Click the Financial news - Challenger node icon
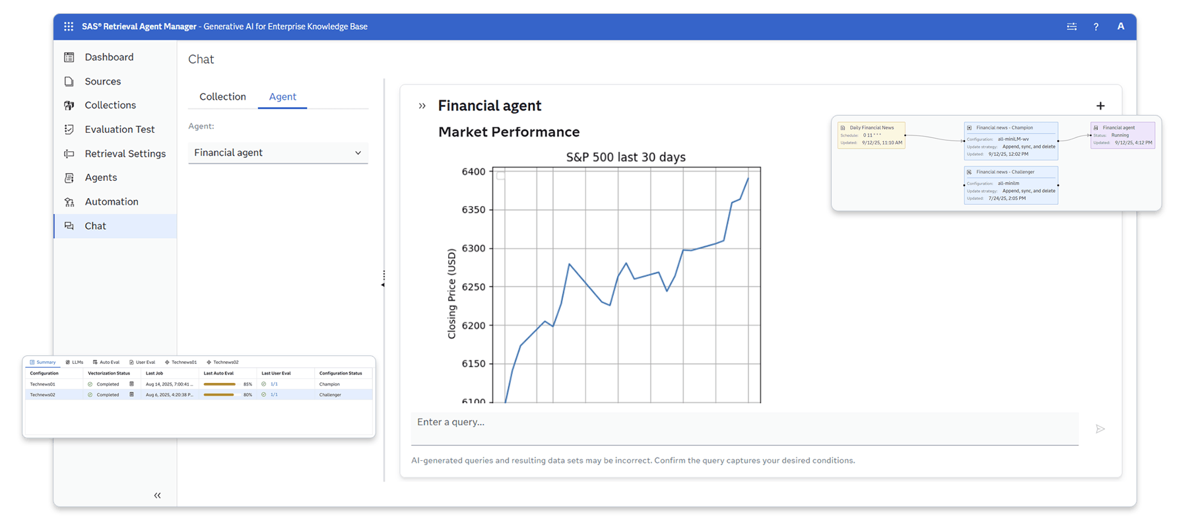The height and width of the screenshot is (521, 1188). pyautogui.click(x=970, y=172)
